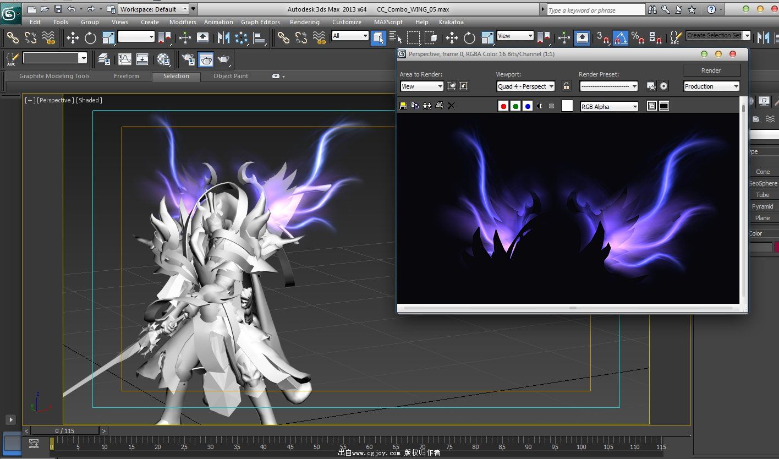Image resolution: width=779 pixels, height=459 pixels.
Task: Open the selection filter All dropdown
Action: click(350, 36)
